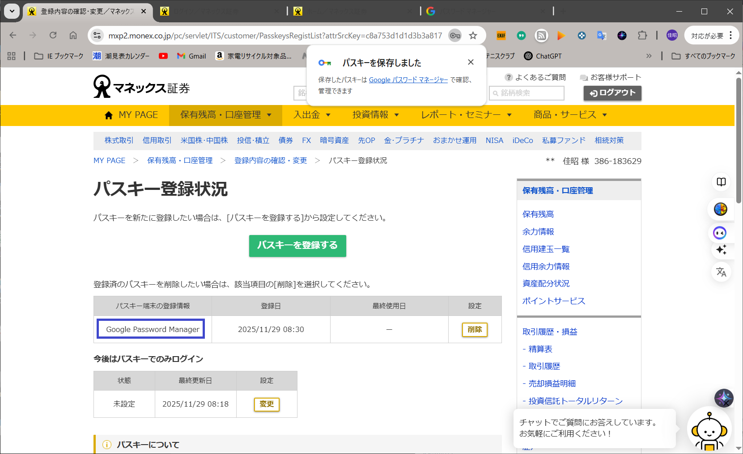Screen dimensions: 743x454
Task: Click the RSS feed extension icon
Action: pos(541,35)
